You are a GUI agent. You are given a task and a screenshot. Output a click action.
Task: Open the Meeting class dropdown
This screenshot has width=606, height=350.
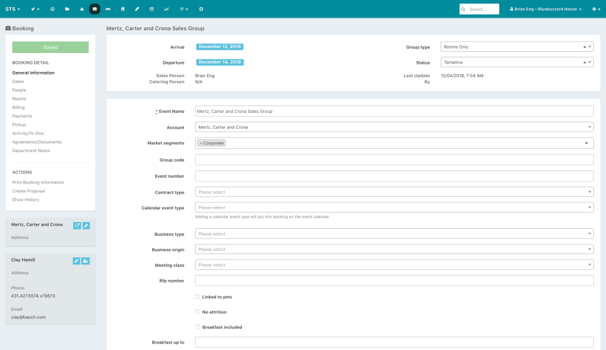click(x=394, y=265)
